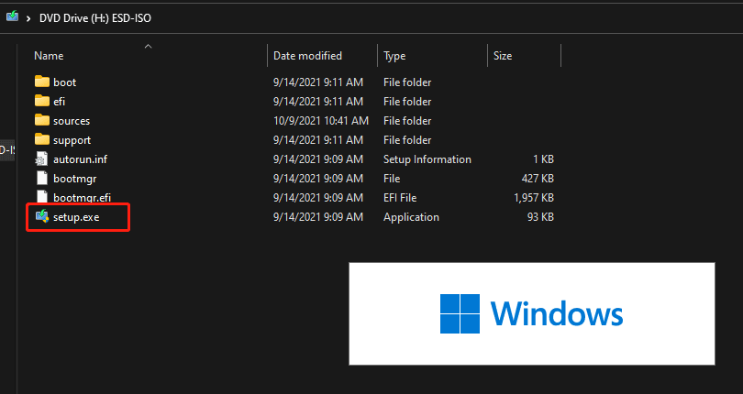743x394 pixels.
Task: Click the 1 KB size cell
Action: click(543, 159)
